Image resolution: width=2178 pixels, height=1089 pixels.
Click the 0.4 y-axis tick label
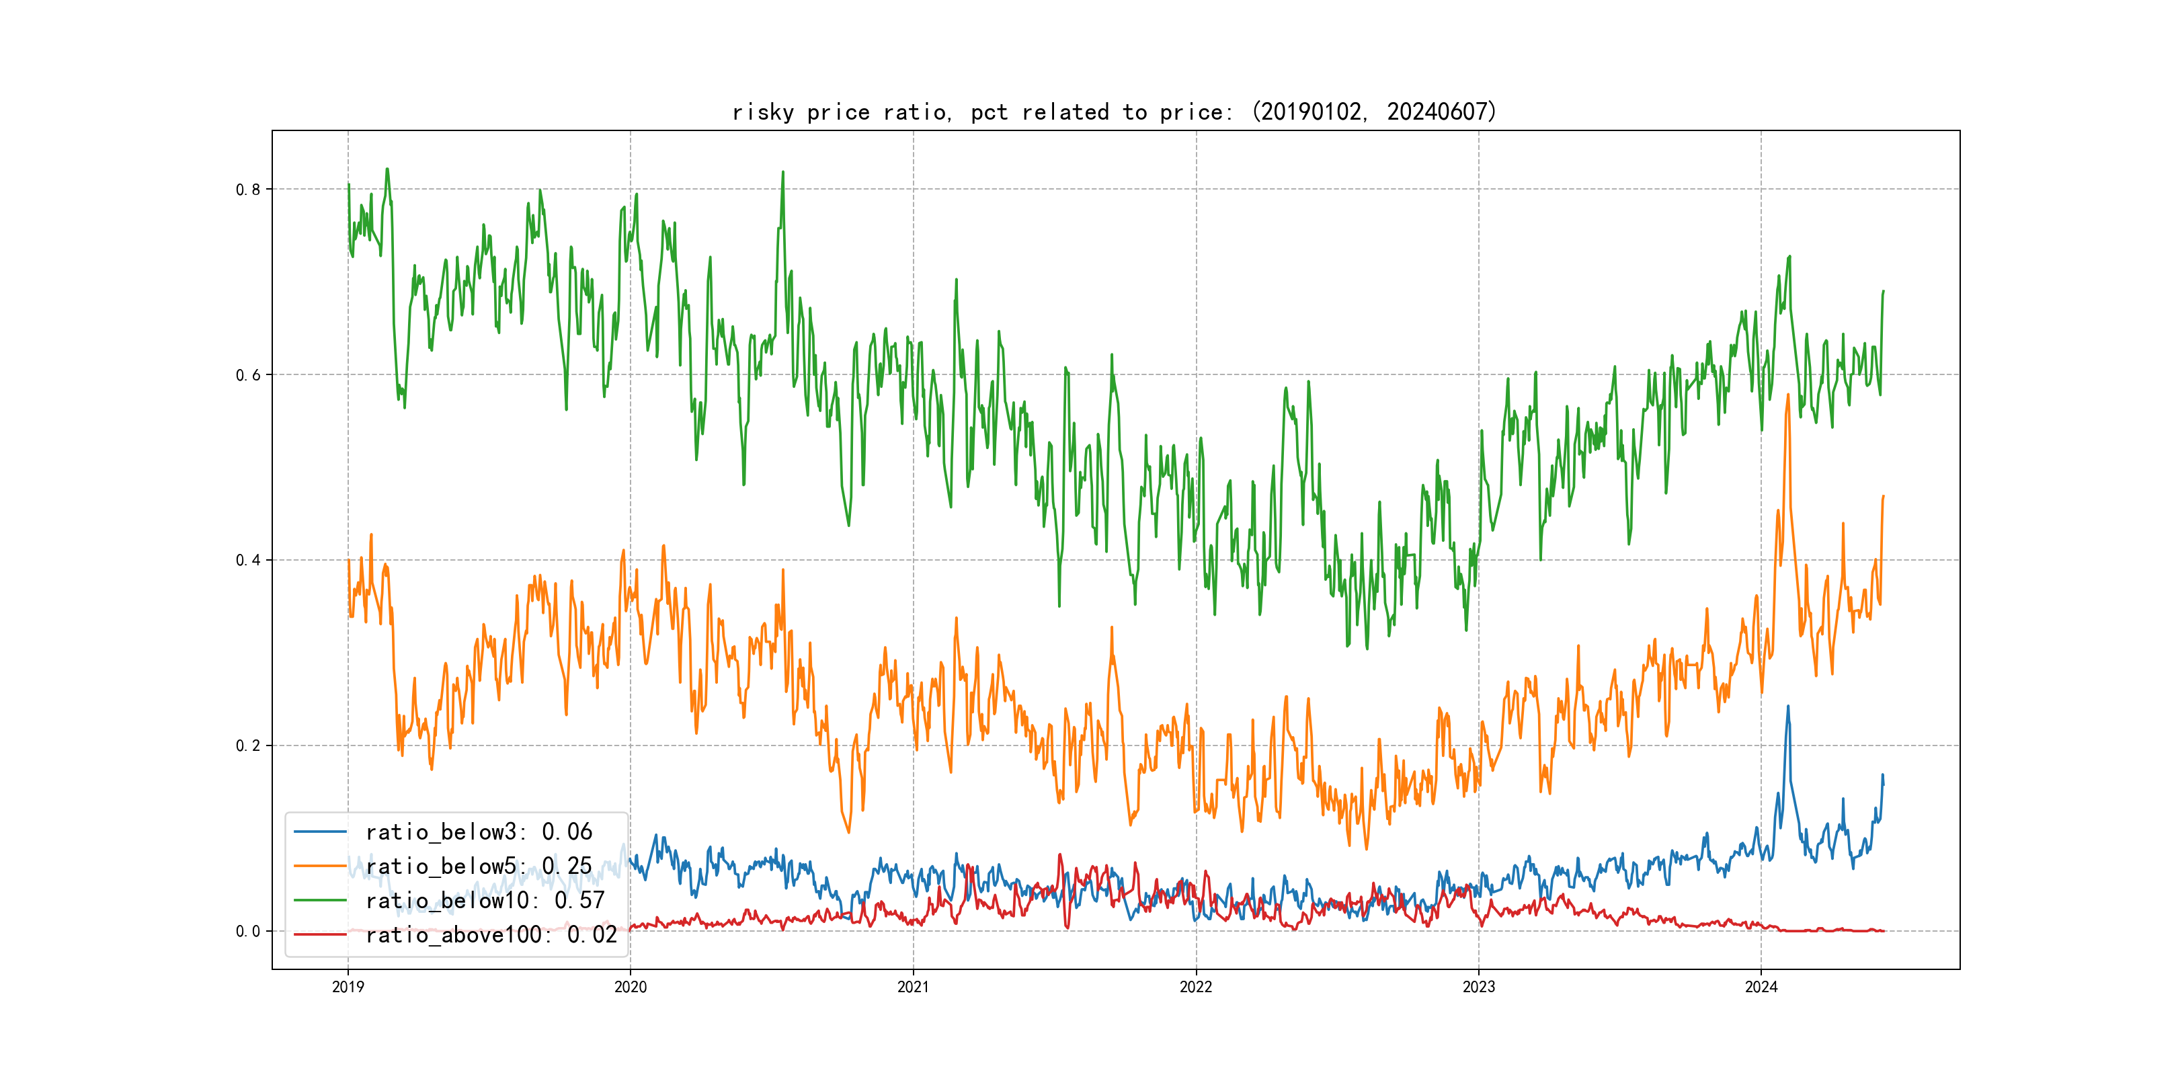tap(248, 560)
